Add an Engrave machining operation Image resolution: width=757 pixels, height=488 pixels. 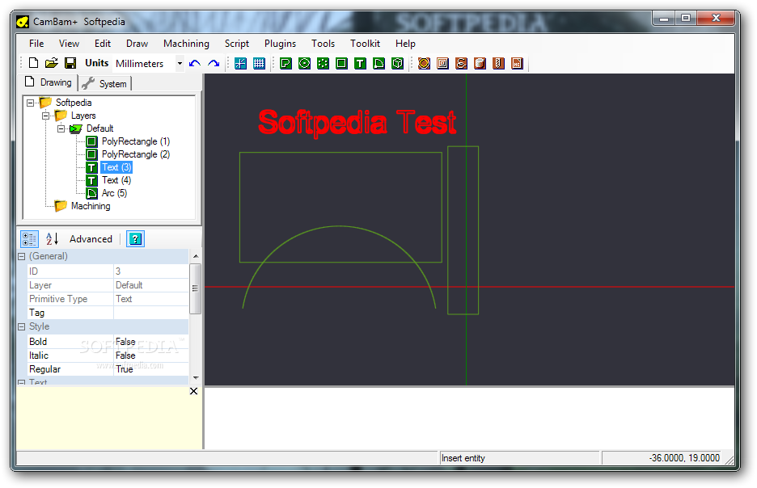(x=461, y=63)
